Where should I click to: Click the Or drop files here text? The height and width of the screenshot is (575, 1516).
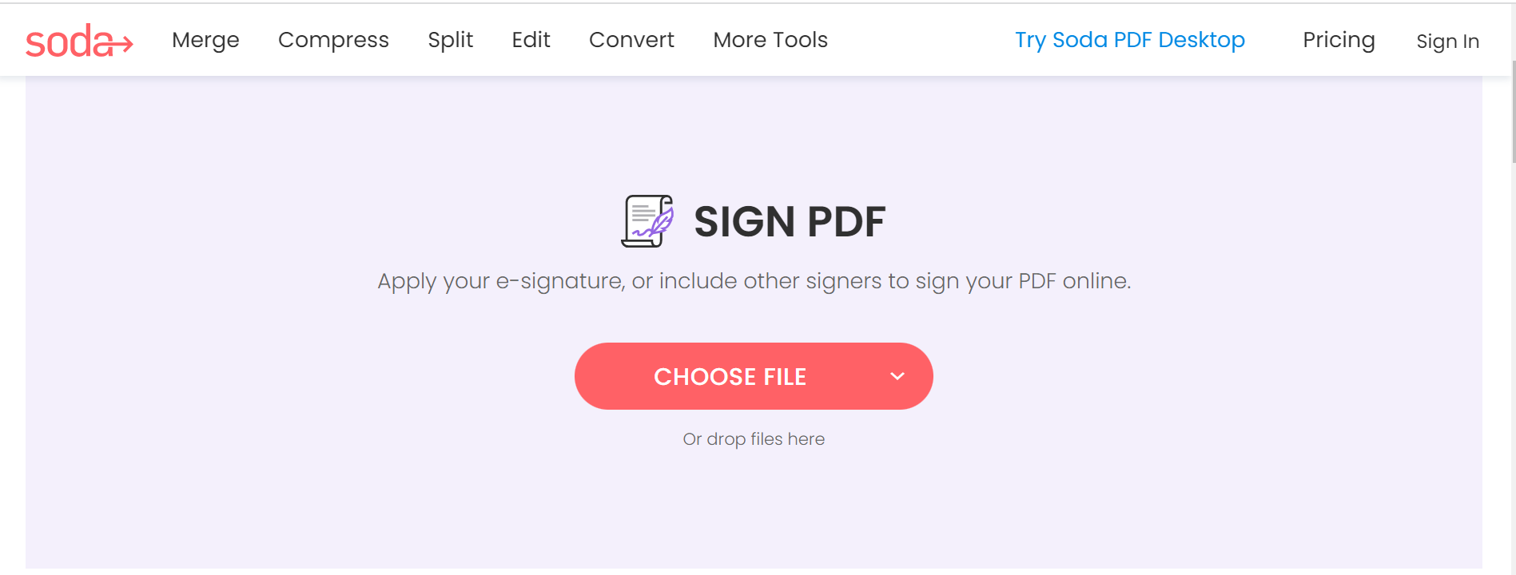click(754, 439)
